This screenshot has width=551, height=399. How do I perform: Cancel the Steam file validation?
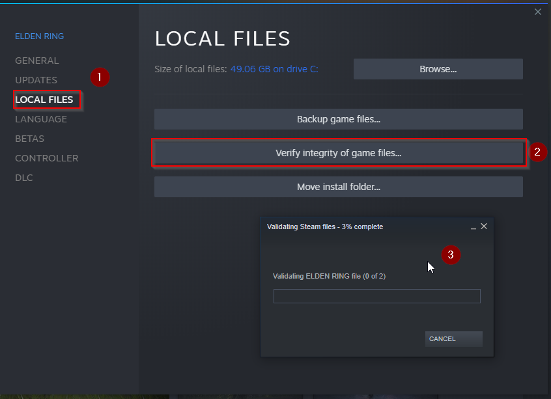coord(454,339)
